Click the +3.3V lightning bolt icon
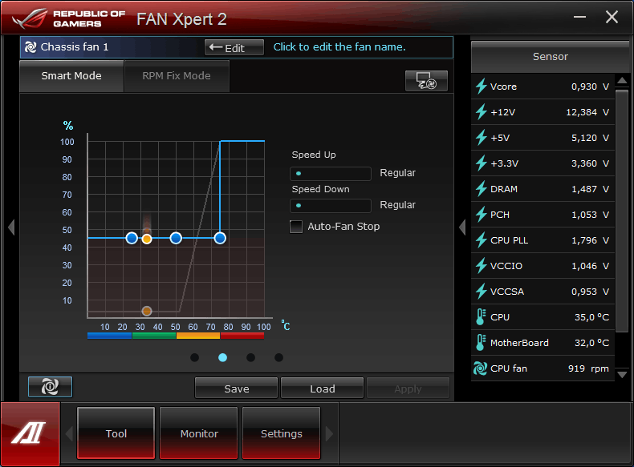Screen dimensions: 634x467 (x=482, y=163)
